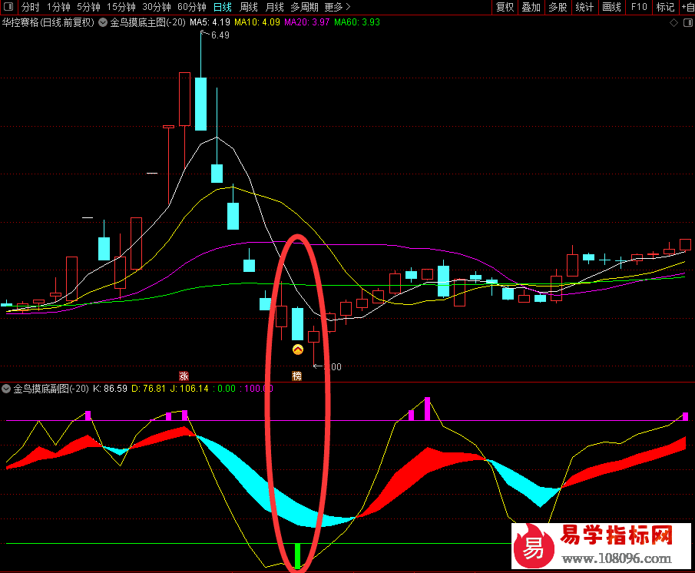
Task: Activate the 画线 drawing tools
Action: click(611, 7)
